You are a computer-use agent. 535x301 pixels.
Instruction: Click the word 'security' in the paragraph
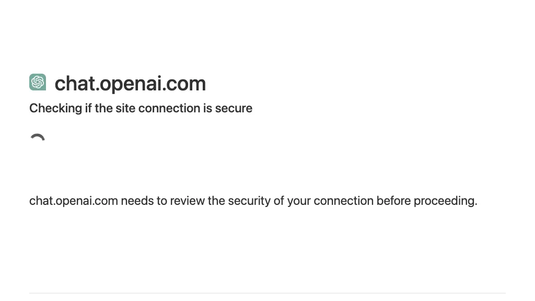(x=249, y=201)
